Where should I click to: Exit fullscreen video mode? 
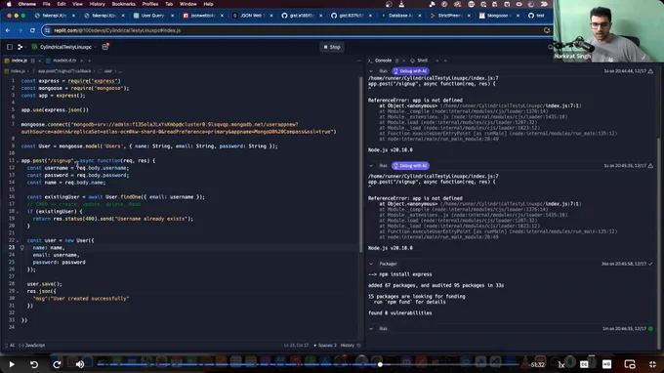click(x=652, y=364)
